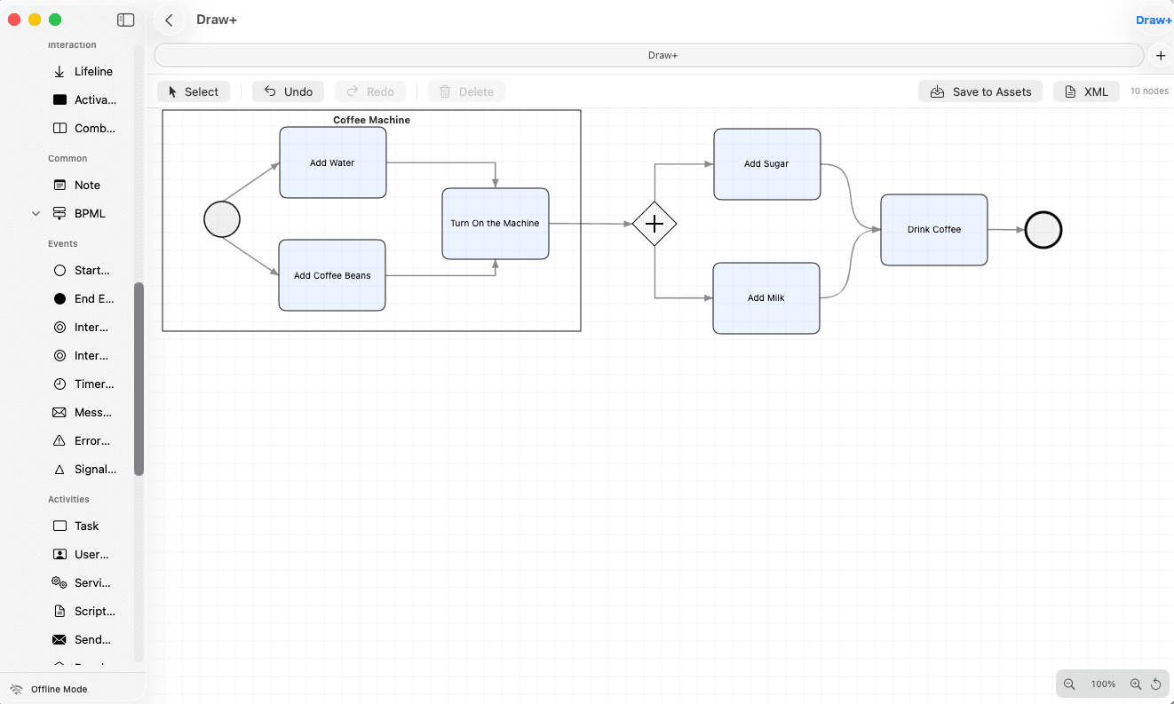Click the Offline Mode status
1174x704 pixels.
[59, 689]
